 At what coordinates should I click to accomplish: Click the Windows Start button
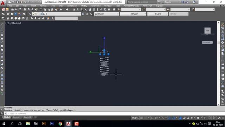(4, 124)
